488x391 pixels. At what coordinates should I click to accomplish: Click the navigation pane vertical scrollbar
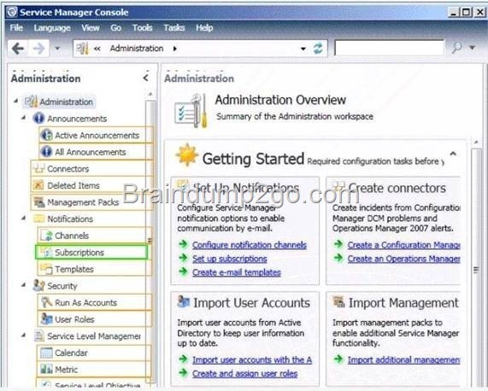(x=150, y=239)
